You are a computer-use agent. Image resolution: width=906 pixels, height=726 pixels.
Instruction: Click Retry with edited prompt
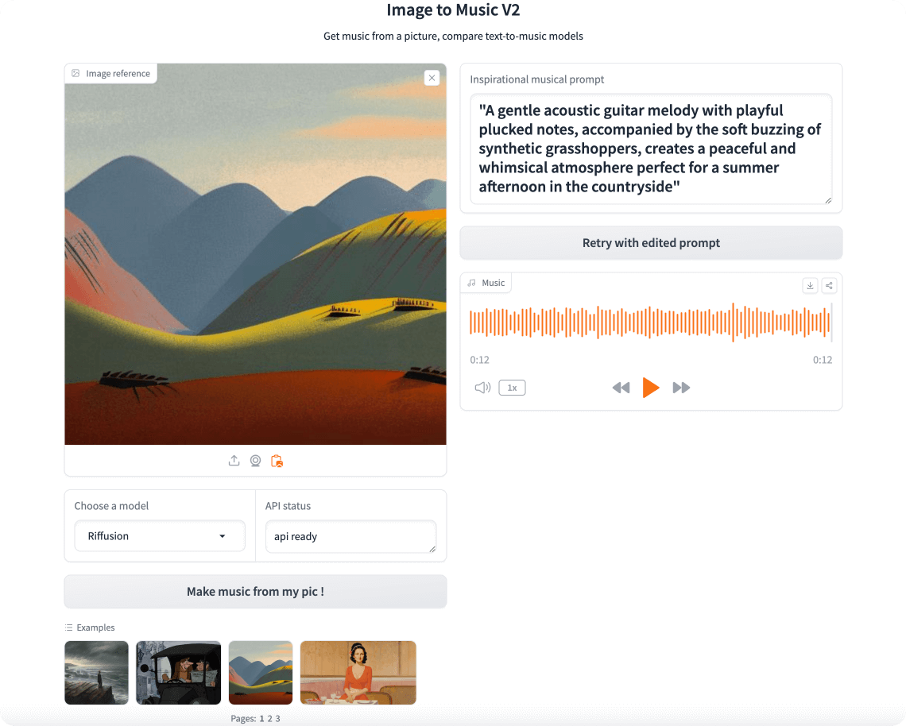[x=651, y=242]
